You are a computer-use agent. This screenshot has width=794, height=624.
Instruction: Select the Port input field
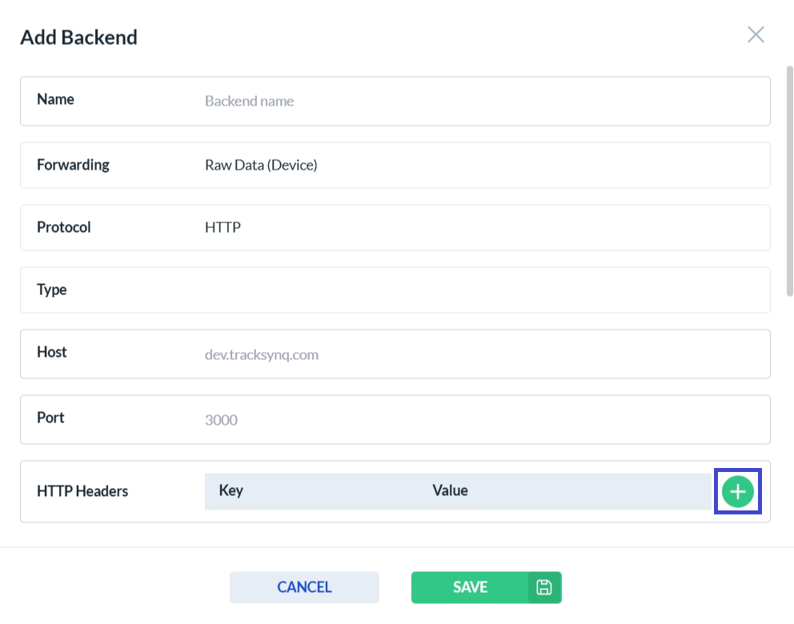480,420
